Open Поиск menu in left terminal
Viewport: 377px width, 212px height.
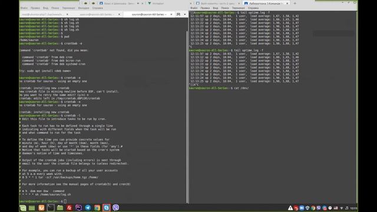point(55,8)
